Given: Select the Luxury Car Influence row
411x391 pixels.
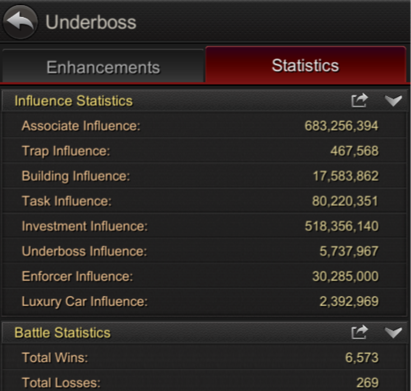Looking at the screenshot, I should [x=205, y=301].
